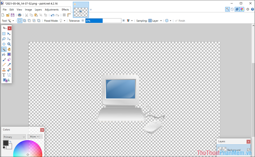Print the image with the printer icon
The image size is (255, 157).
[20, 15]
